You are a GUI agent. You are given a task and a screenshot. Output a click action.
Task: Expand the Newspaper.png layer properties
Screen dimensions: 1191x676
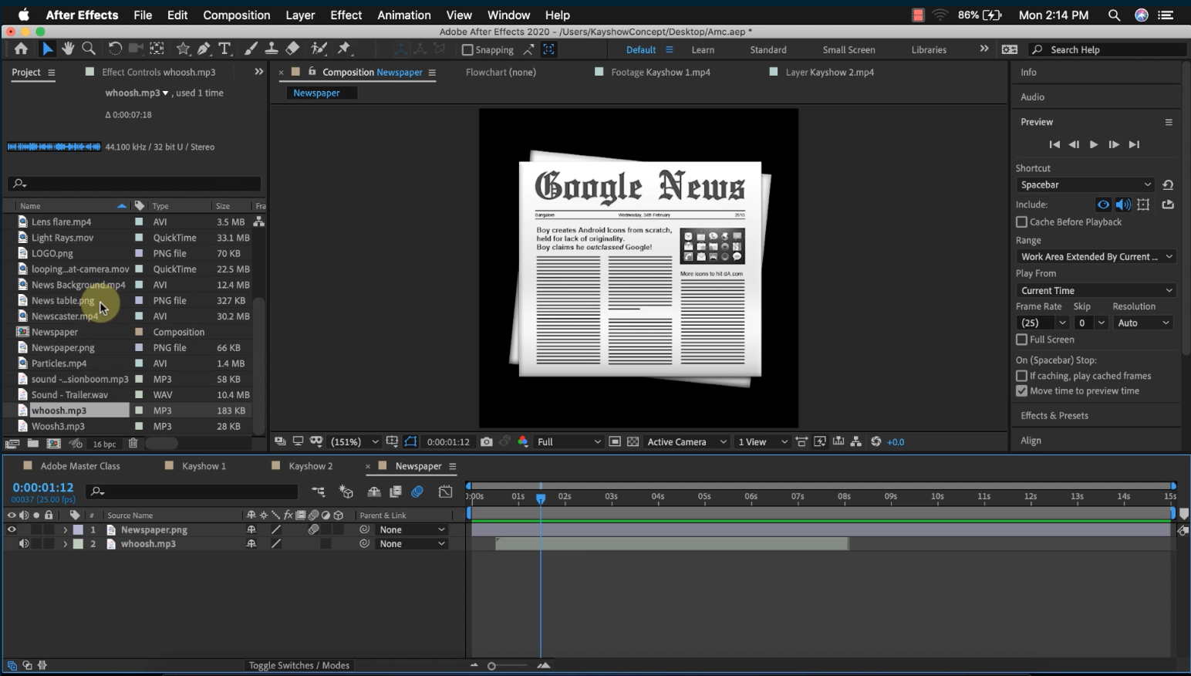[x=65, y=530]
